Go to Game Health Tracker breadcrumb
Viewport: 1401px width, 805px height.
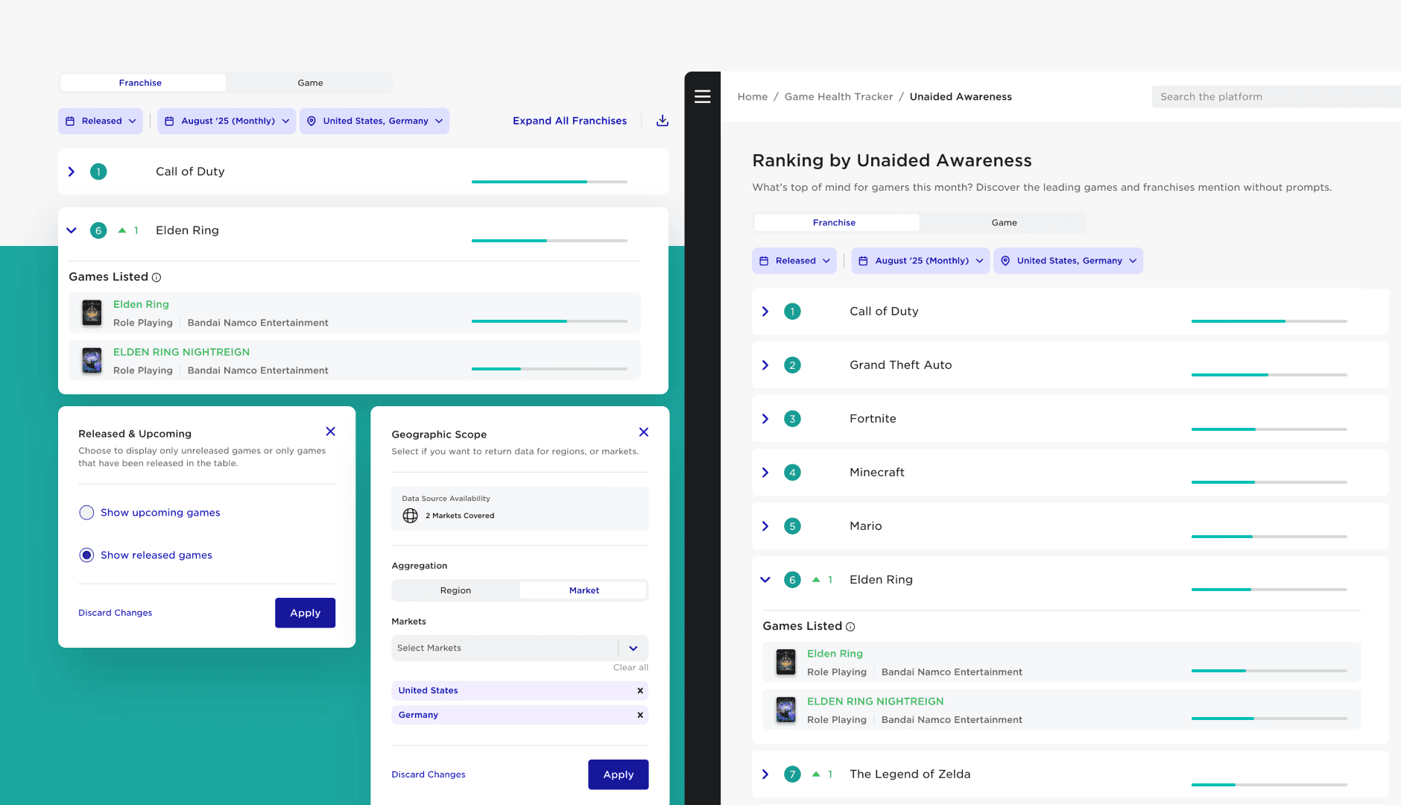[838, 97]
